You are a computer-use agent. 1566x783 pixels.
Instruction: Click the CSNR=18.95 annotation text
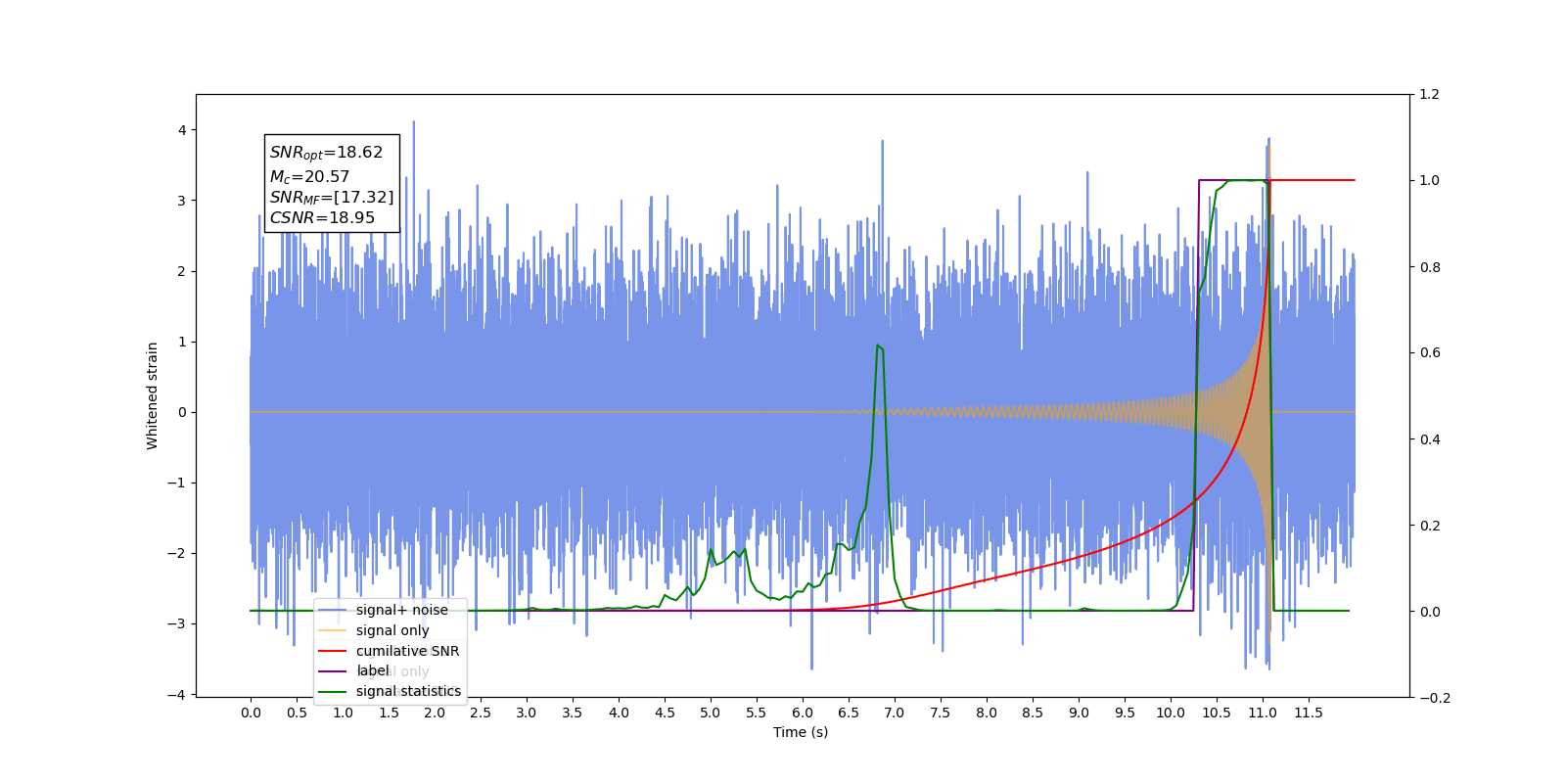pos(322,218)
